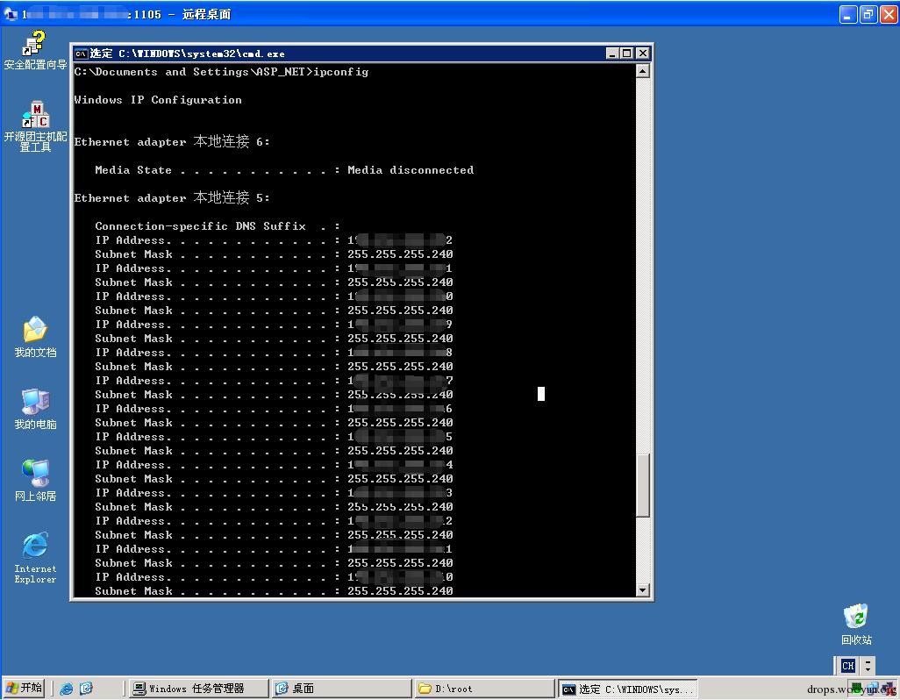Open the 网上邻居 desktop icon
This screenshot has height=700, width=900.
coord(35,481)
